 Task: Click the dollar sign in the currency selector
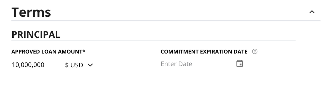pyautogui.click(x=67, y=65)
